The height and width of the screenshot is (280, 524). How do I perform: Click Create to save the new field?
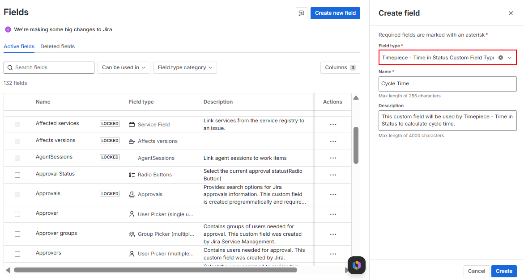tap(504, 272)
